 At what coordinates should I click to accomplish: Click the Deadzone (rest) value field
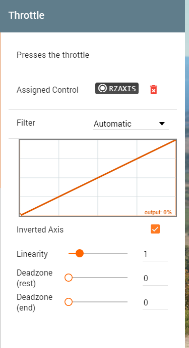coord(155,278)
